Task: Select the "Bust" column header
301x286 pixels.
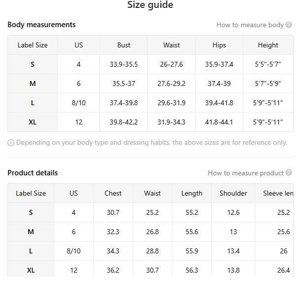Action: tap(124, 45)
